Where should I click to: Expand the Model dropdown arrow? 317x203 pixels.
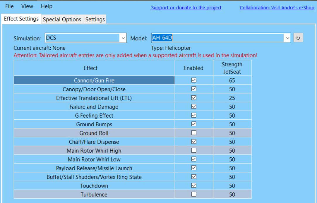(x=287, y=38)
